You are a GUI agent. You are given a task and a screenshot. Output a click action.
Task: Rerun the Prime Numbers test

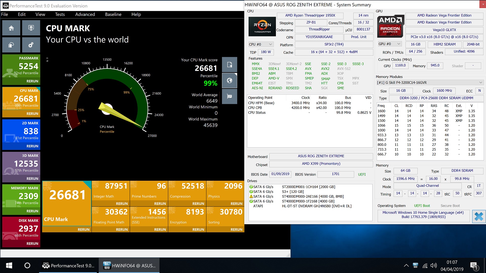pos(160,203)
